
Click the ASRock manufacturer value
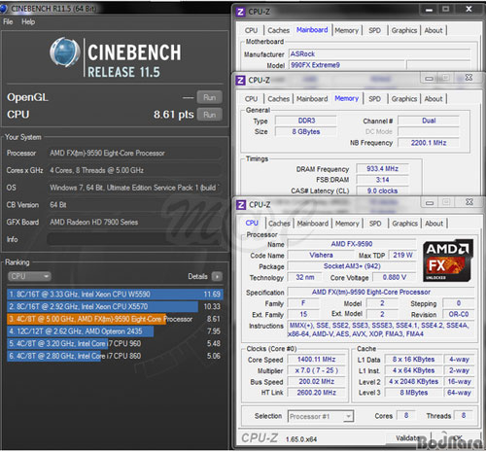[x=379, y=53]
